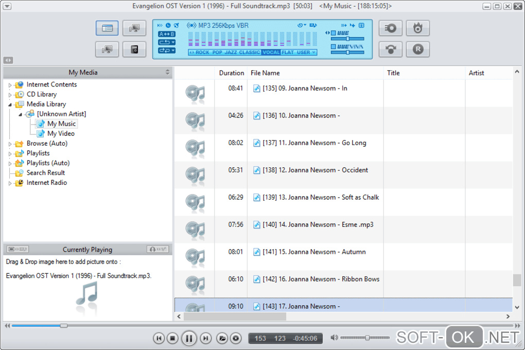Click the crossfade icon in display
This screenshot has width=525, height=350.
344,25
